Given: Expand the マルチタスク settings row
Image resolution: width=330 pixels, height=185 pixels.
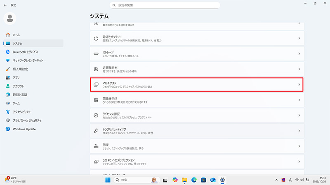Looking at the screenshot, I should (x=197, y=84).
